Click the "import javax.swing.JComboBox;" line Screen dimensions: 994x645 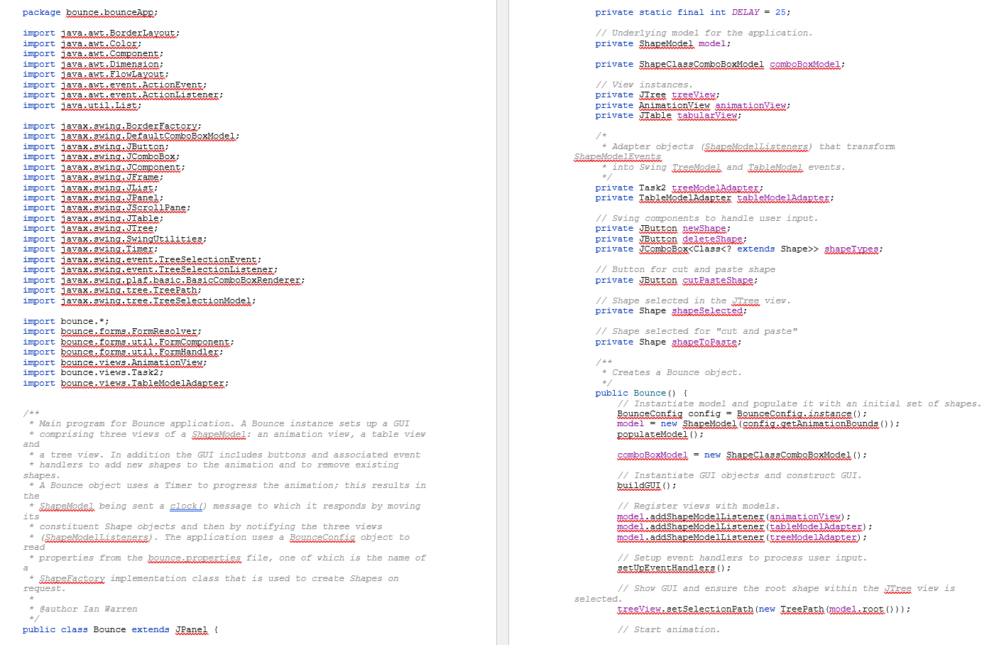tap(101, 156)
